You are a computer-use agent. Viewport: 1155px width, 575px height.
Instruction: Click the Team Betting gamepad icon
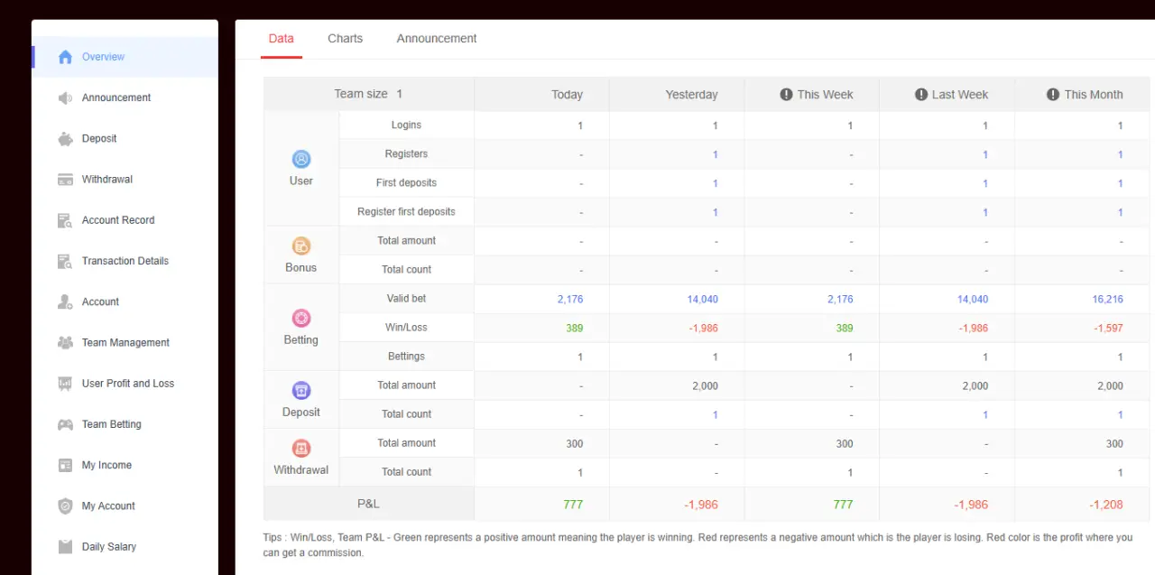[65, 424]
